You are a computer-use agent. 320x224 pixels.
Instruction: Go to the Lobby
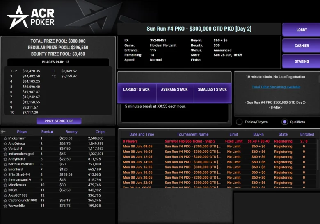tap(302, 30)
